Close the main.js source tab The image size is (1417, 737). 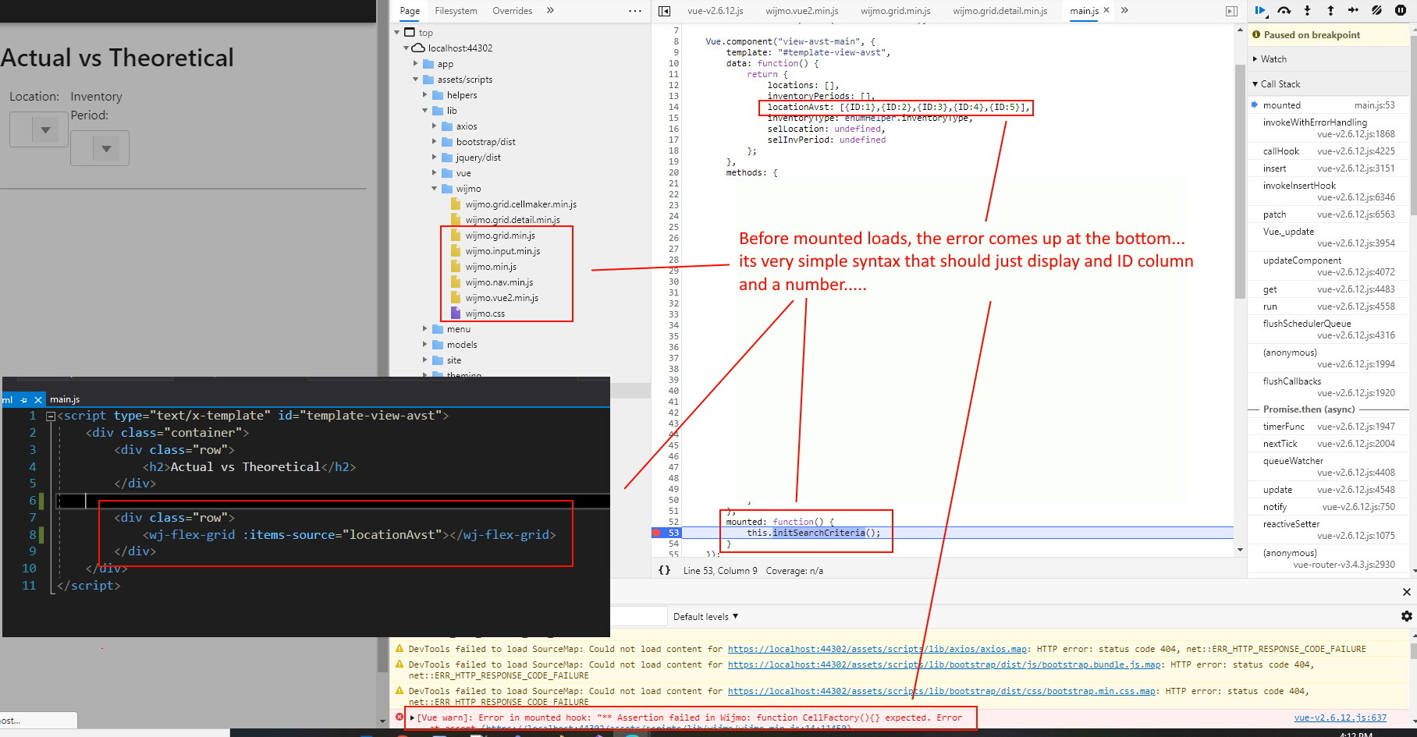coord(1106,10)
